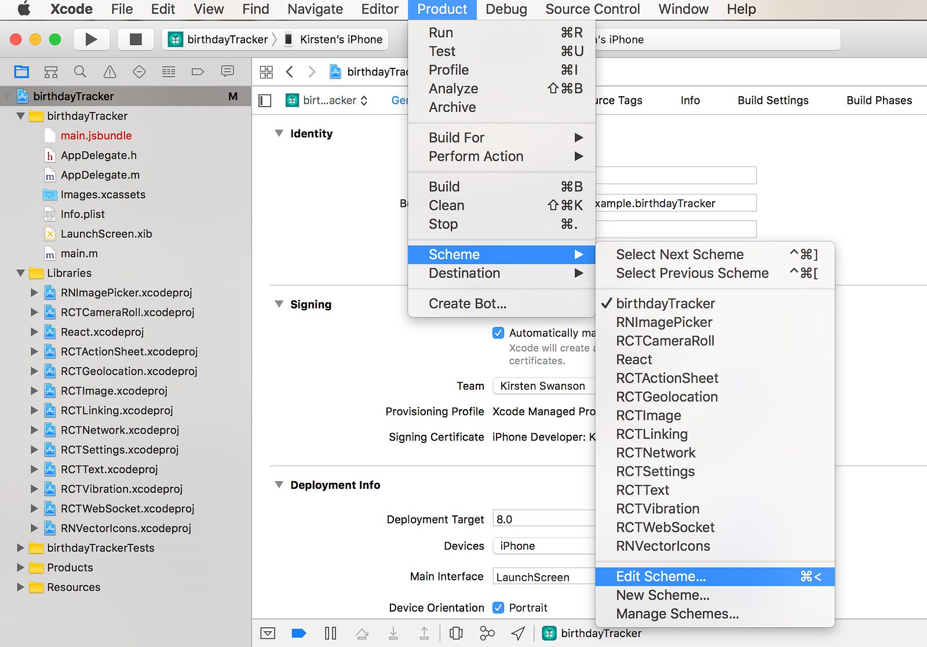Hide the debug area toggle icon
927x647 pixels.
point(268,633)
